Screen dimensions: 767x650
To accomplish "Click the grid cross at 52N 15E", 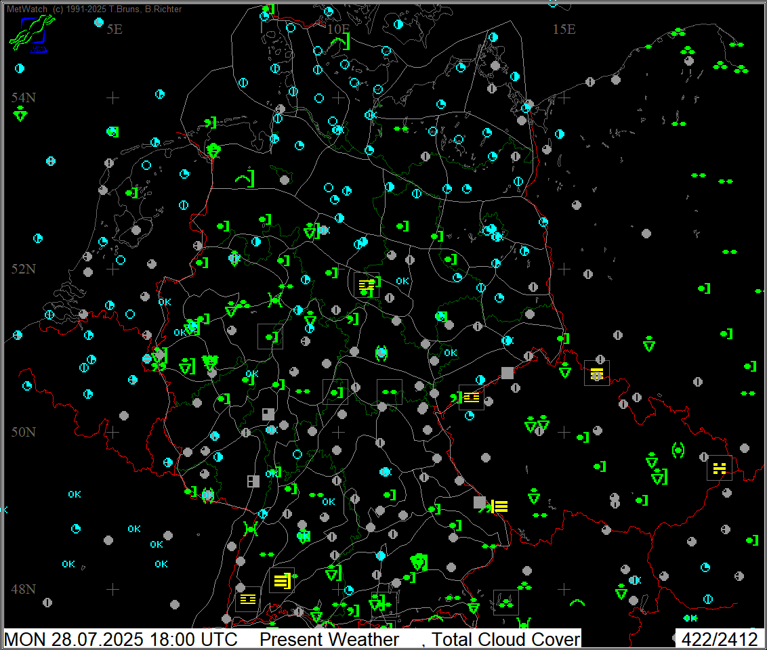I will click(564, 269).
